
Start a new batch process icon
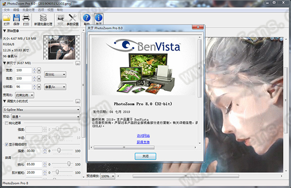tap(43, 18)
